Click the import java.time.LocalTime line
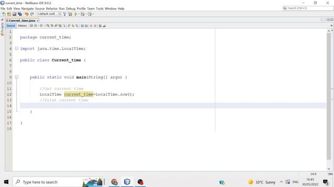 tap(53, 48)
